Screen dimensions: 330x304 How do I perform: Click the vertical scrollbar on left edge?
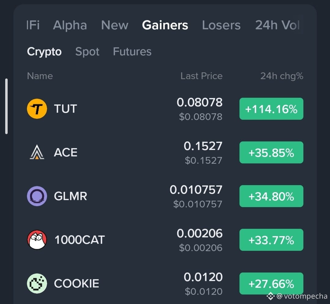(6, 106)
